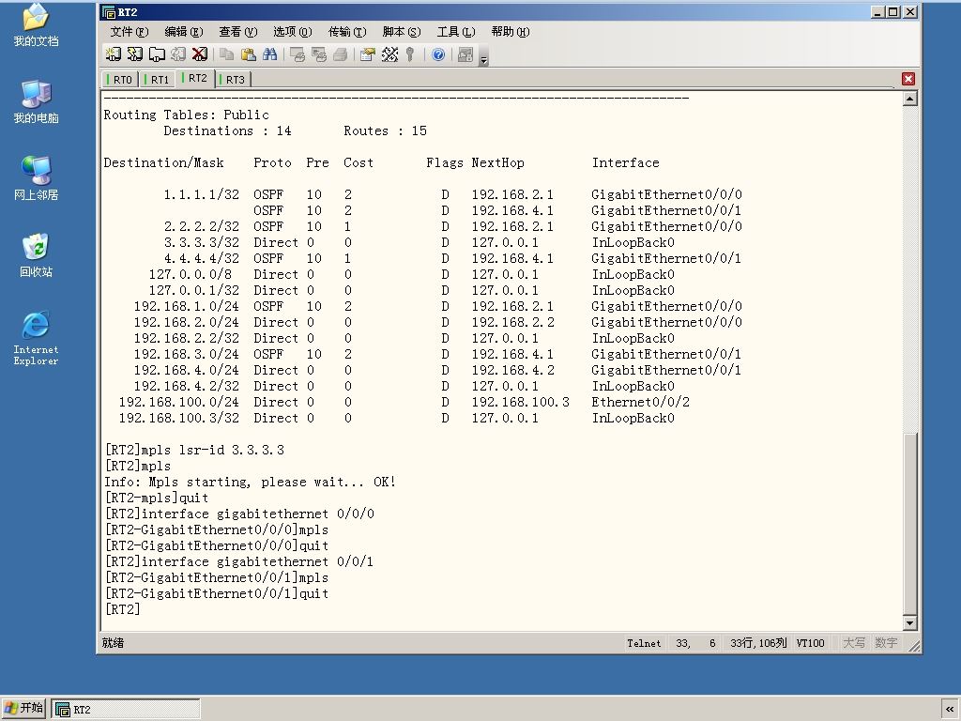Open the 脚本(S) menu
The height and width of the screenshot is (721, 961).
point(402,32)
